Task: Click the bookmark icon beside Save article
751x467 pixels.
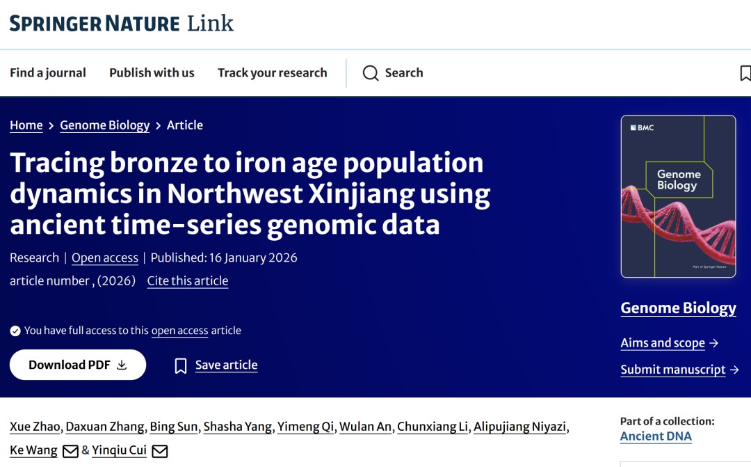Action: 181,365
